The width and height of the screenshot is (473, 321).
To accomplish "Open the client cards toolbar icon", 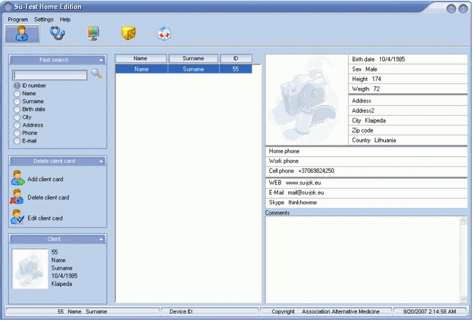I will click(x=23, y=34).
